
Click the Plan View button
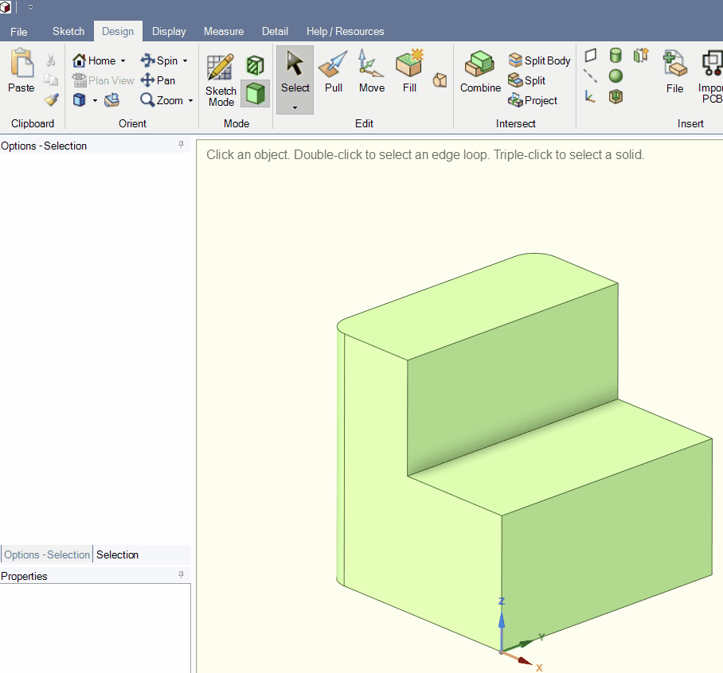(x=104, y=80)
